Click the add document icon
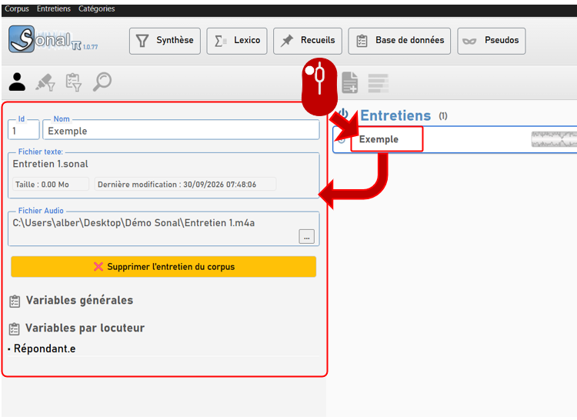Image resolution: width=577 pixels, height=420 pixels. [x=349, y=82]
